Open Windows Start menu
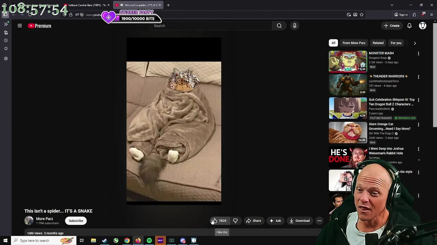Image resolution: width=437 pixels, height=245 pixels. [5, 241]
